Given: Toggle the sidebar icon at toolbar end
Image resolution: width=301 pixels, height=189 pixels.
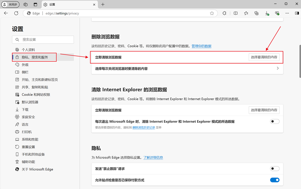Looking at the screenshot, I should tap(297, 13).
